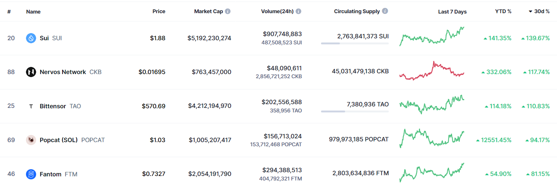Click the Nervos price $0.01695
Screen dimensions: 557x191
pos(152,72)
